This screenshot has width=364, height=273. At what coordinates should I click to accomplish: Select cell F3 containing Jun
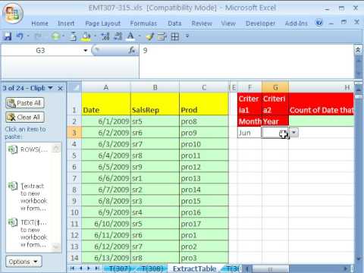coord(249,133)
